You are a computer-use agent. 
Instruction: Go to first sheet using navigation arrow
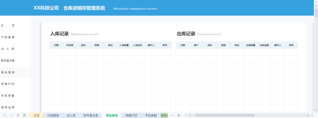coord(5,115)
